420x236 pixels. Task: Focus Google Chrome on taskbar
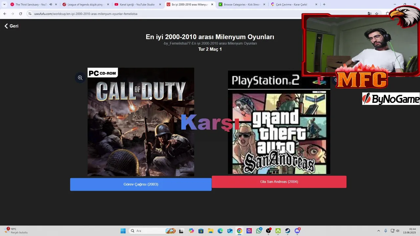coord(240,231)
